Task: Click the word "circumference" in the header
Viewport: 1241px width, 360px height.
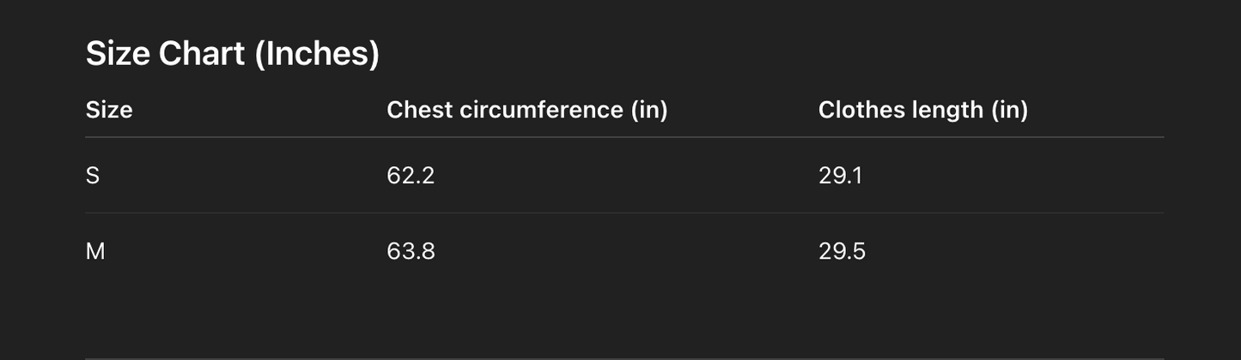Action: [x=541, y=110]
